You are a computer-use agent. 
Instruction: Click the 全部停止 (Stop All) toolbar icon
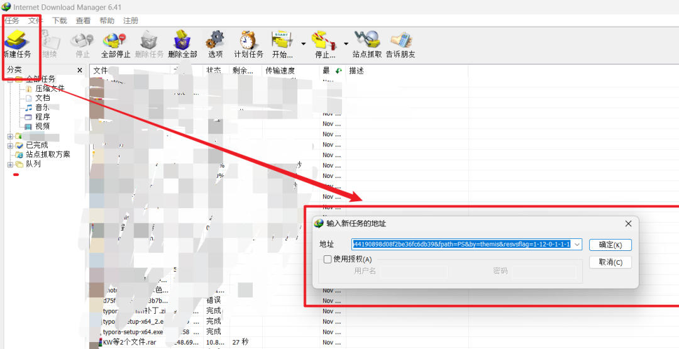pyautogui.click(x=115, y=40)
